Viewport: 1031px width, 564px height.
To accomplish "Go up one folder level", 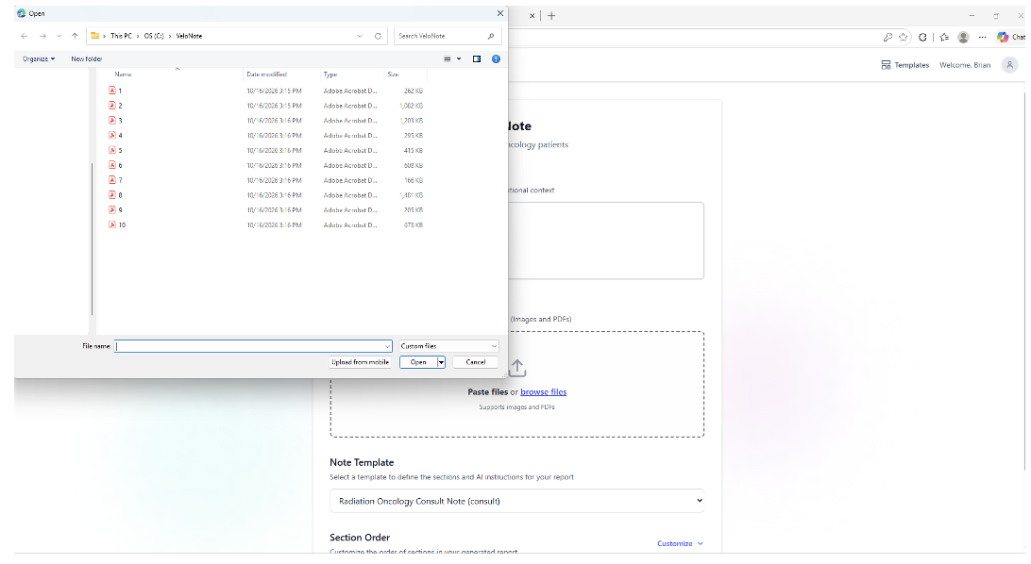I will (75, 36).
